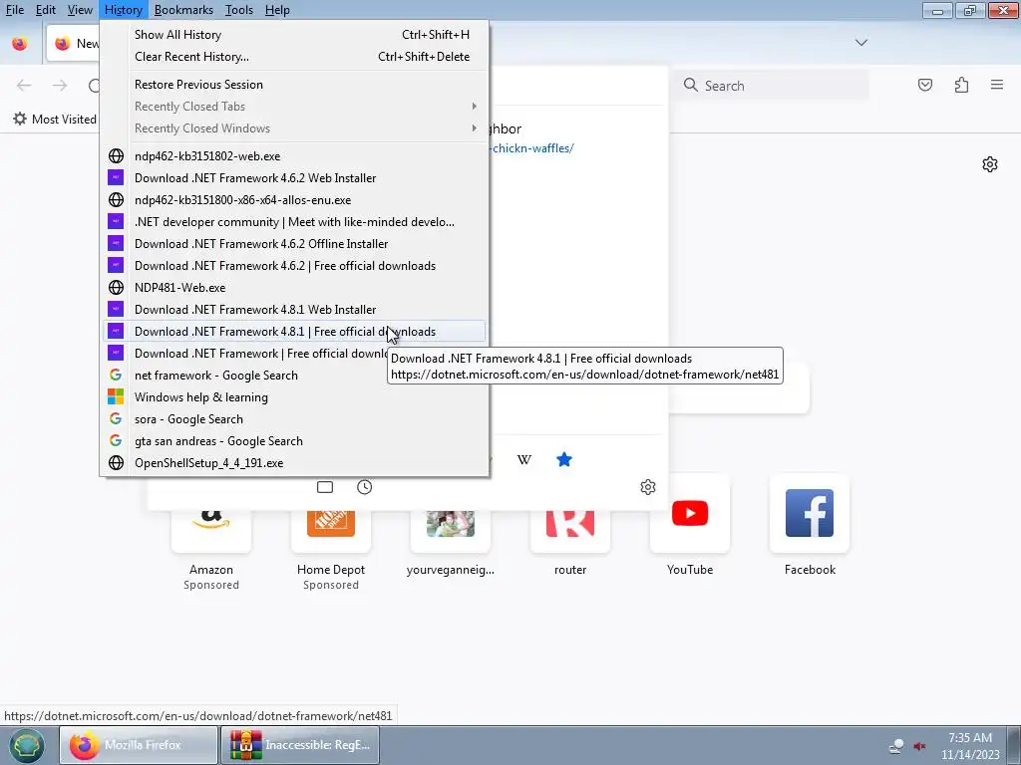Screen dimensions: 1021x765
Task: Click the muted volume tray icon
Action: [x=919, y=746]
